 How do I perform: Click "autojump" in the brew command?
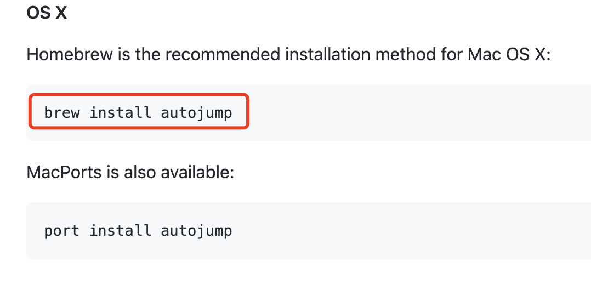point(196,113)
